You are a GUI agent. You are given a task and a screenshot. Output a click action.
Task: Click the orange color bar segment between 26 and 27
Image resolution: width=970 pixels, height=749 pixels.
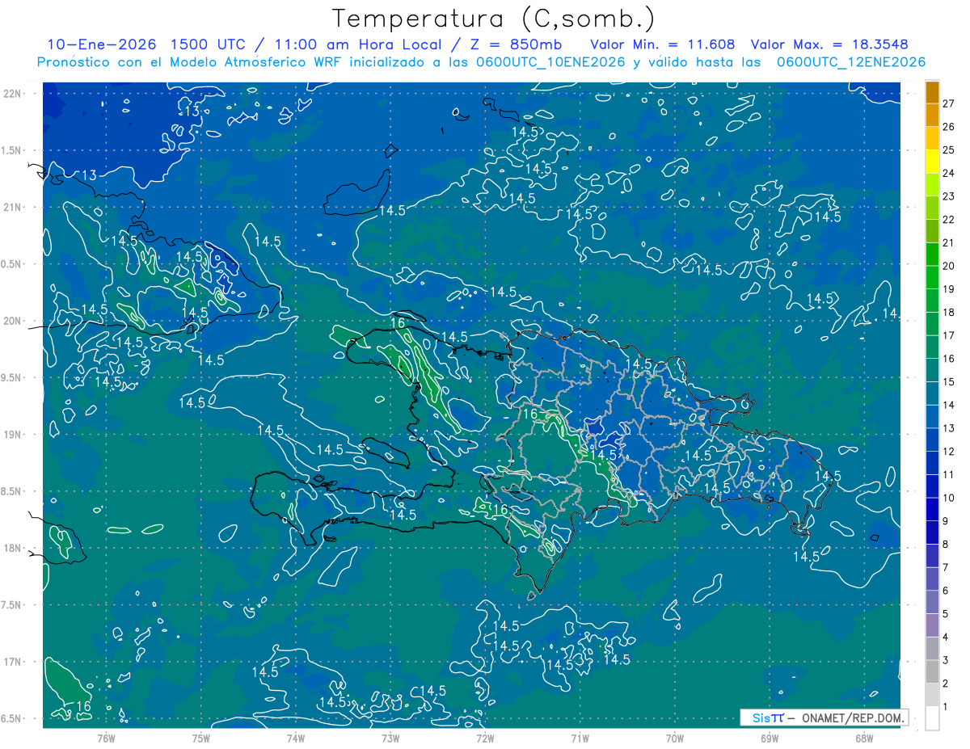[x=932, y=115]
